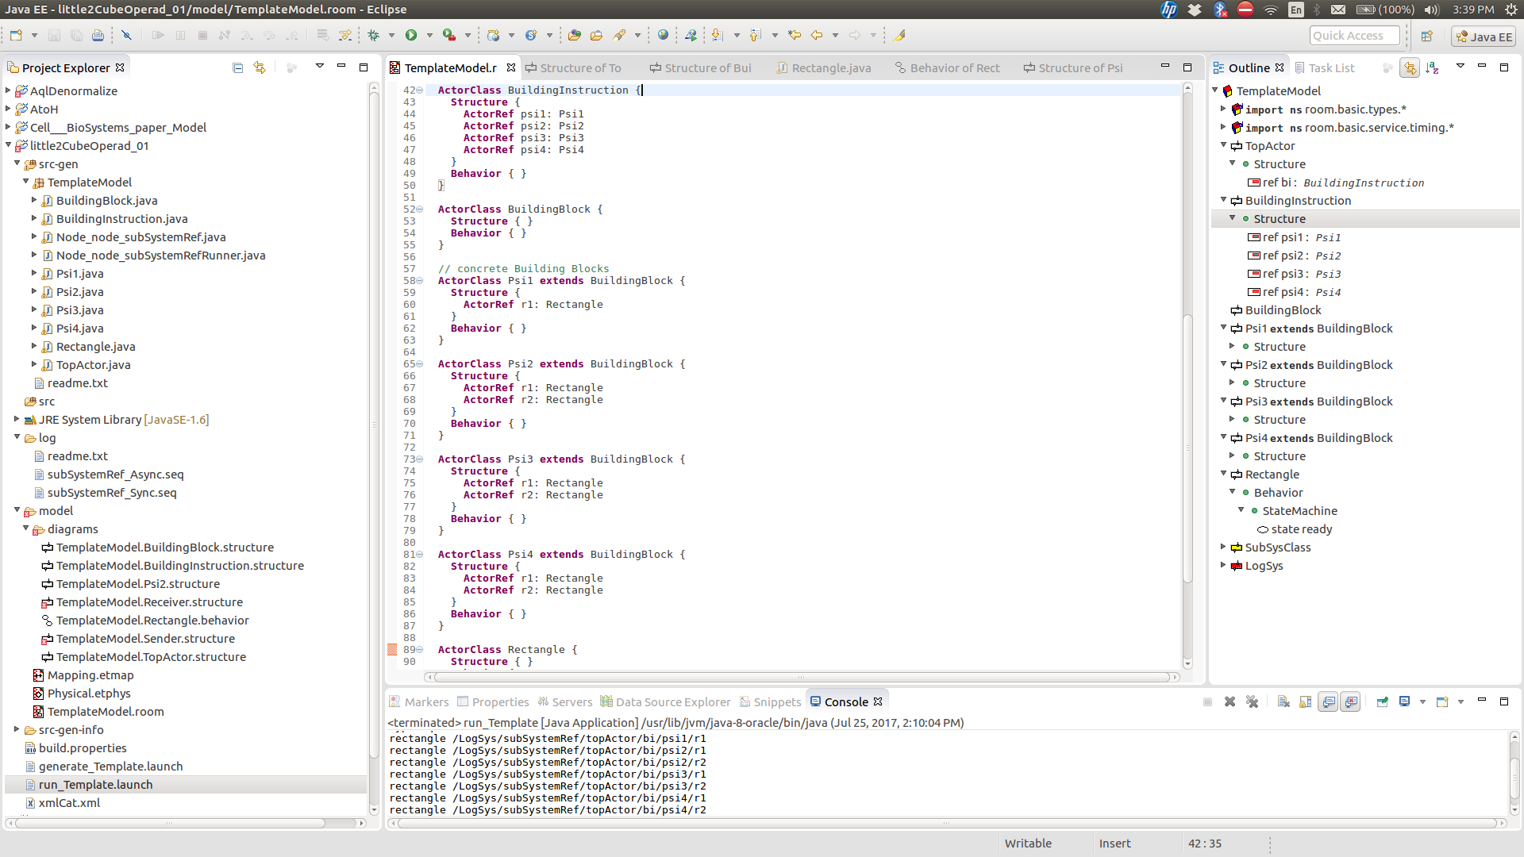The width and height of the screenshot is (1524, 857).
Task: Sort Outline alphabetically with a-z icon
Action: pos(1432,67)
